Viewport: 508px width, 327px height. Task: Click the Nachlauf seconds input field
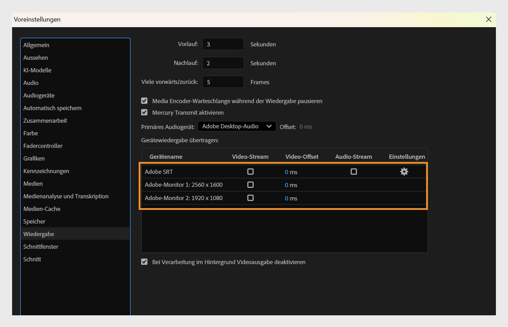pyautogui.click(x=223, y=63)
